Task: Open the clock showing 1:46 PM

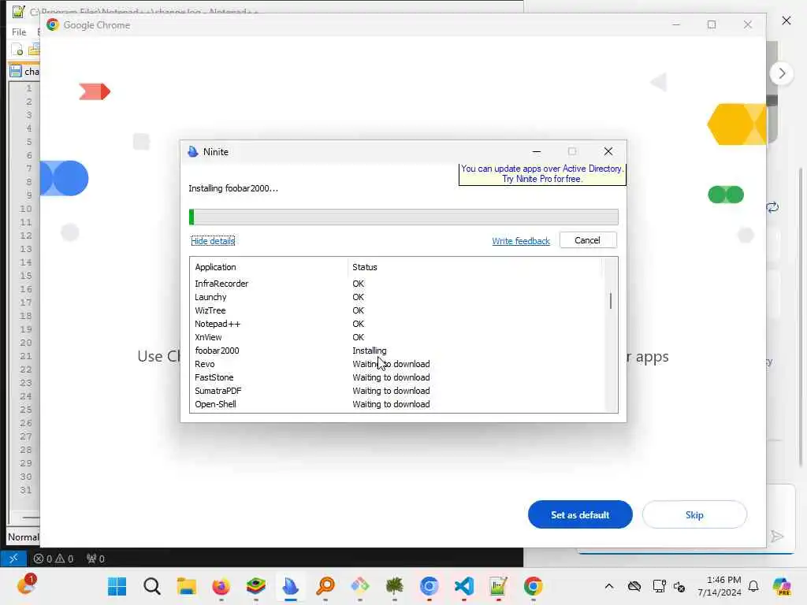Action: click(720, 586)
